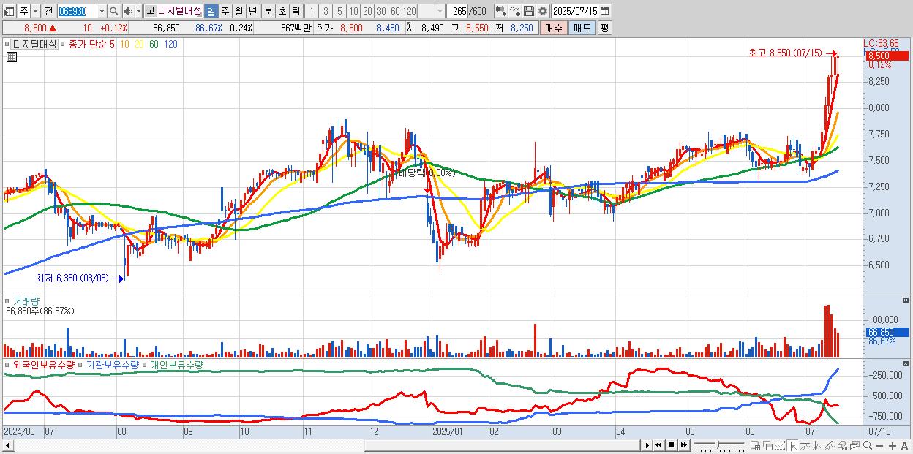
Task: Click the date field 2025/07/15
Action: pos(575,12)
